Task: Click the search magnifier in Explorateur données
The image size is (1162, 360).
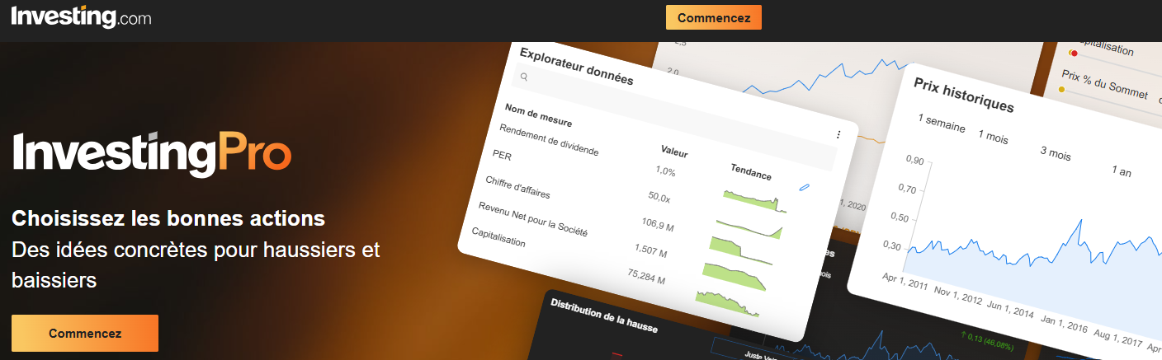Action: 524,77
